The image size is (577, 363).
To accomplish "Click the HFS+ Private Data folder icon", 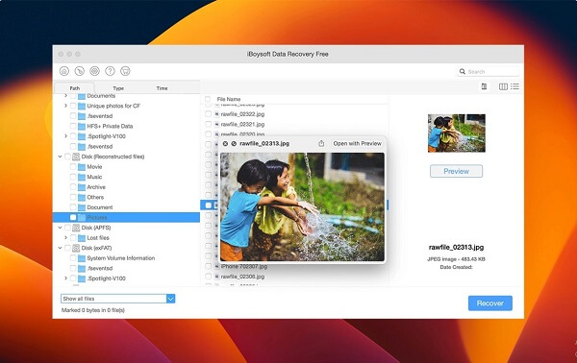I will 82,126.
